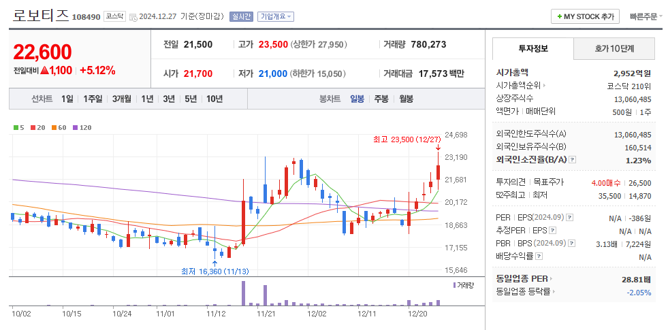668x330 pixels.
Task: Click the 상장주식수 value 13,060,485
Action: click(633, 99)
